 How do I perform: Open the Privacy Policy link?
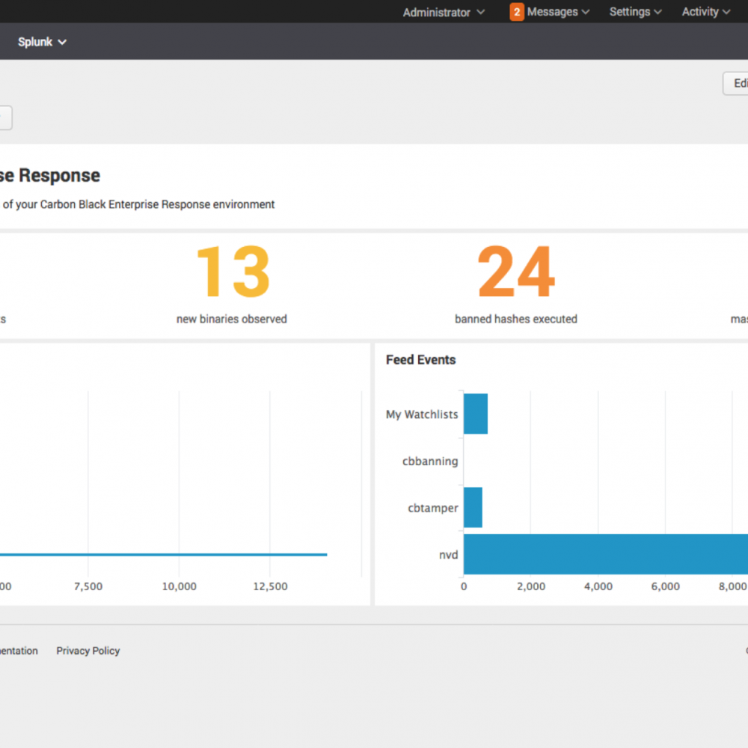tap(88, 651)
